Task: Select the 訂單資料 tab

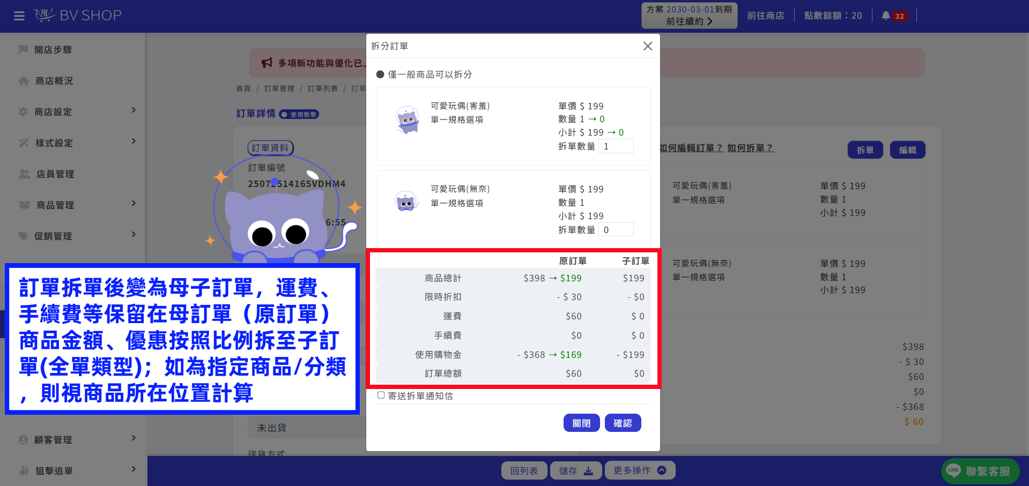Action: pos(270,148)
